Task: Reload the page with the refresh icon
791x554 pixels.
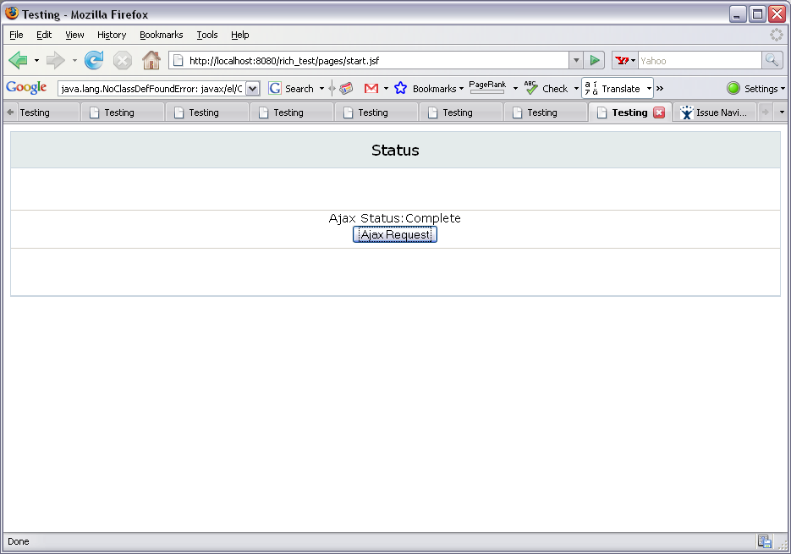Action: tap(94, 61)
